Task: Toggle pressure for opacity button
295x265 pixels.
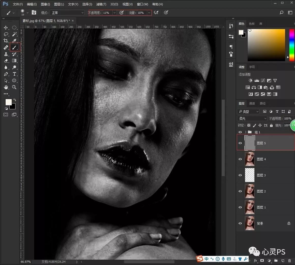Action: point(122,13)
